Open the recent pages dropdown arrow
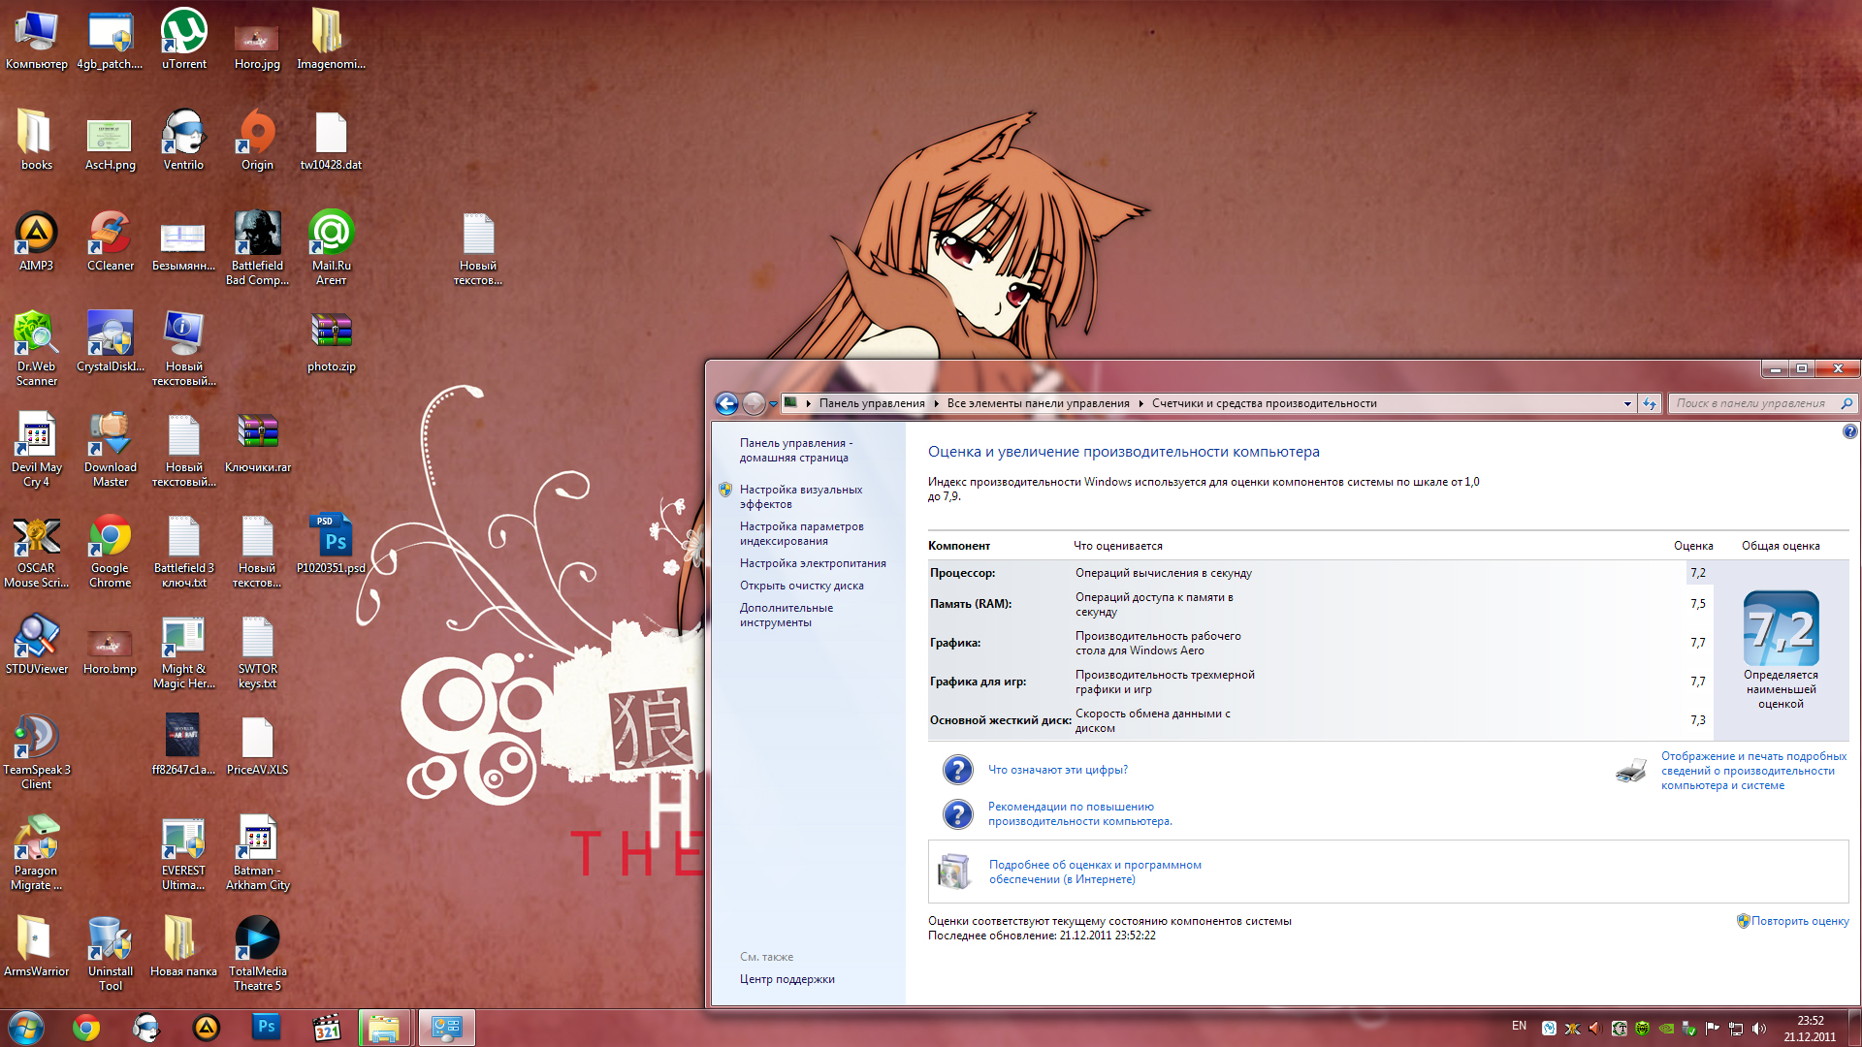The image size is (1862, 1047). [x=773, y=404]
